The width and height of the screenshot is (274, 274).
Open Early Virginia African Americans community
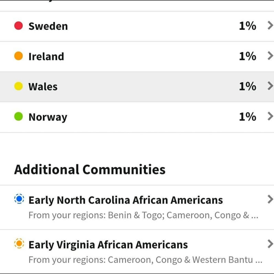[x=108, y=245]
